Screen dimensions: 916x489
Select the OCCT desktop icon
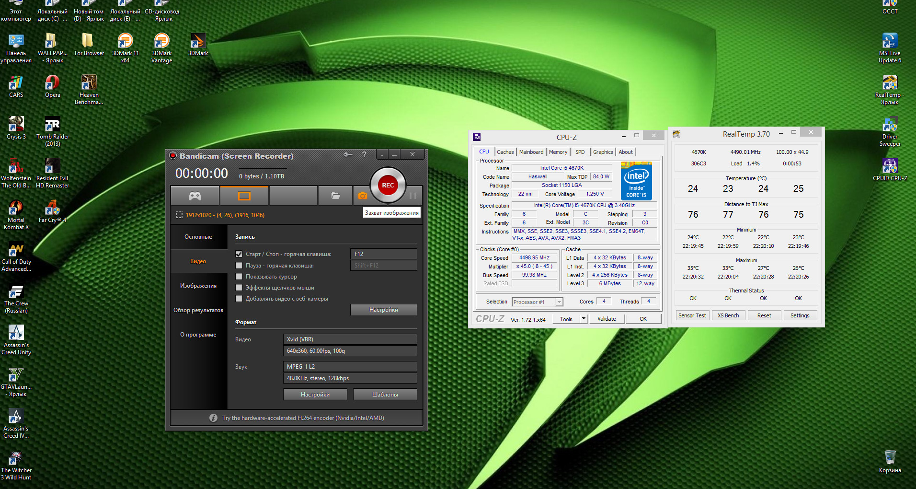point(890,8)
